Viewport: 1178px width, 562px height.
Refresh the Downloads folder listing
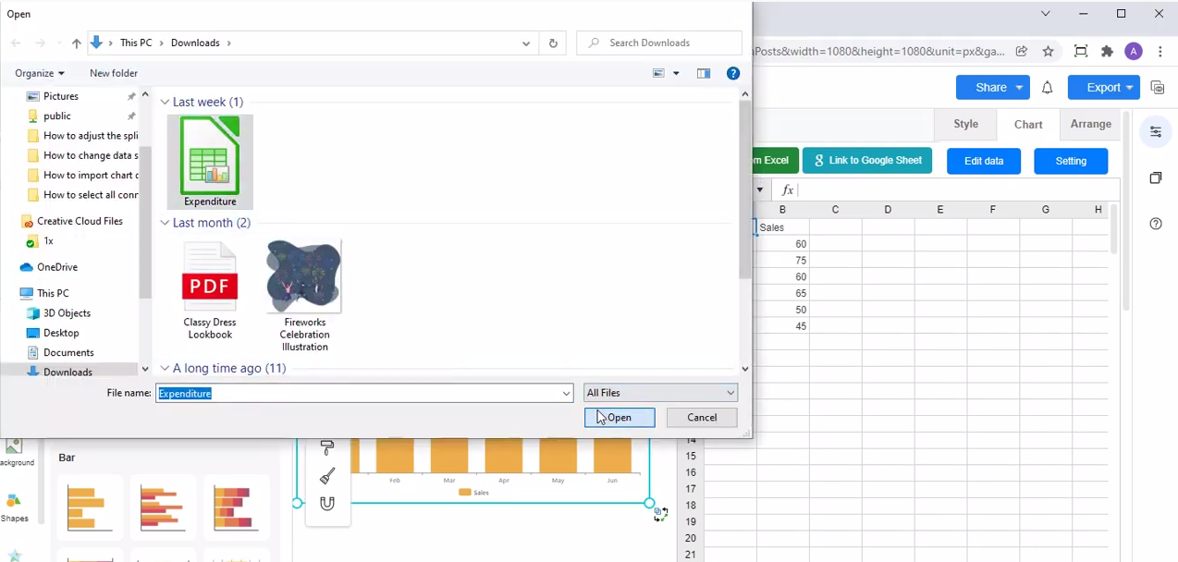pyautogui.click(x=553, y=43)
